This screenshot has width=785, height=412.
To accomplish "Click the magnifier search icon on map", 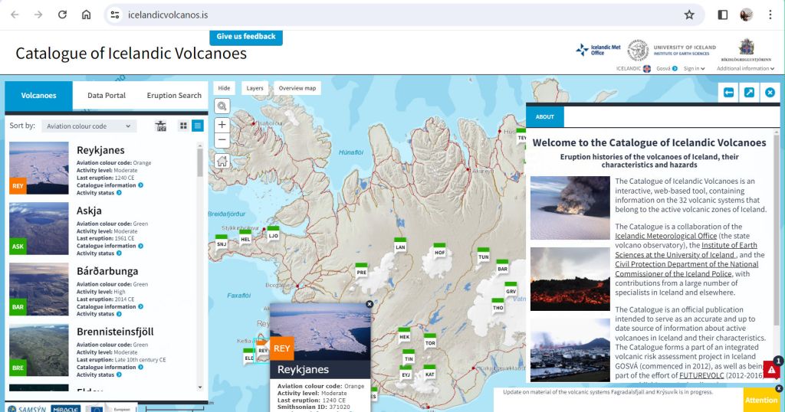I will click(222, 106).
